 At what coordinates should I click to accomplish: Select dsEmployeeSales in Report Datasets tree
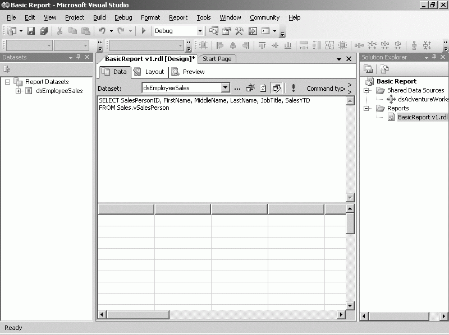[x=59, y=91]
